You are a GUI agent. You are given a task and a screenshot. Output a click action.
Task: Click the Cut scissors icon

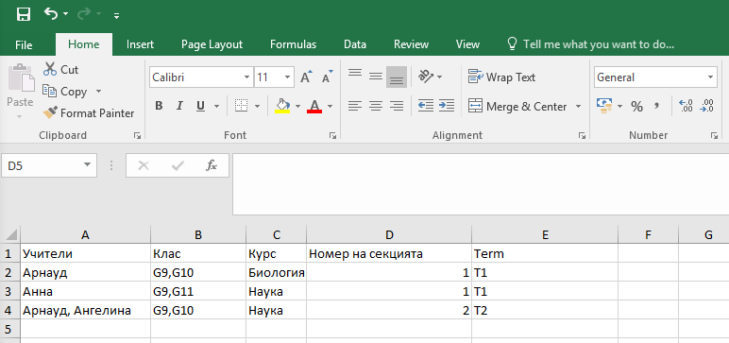click(x=50, y=69)
